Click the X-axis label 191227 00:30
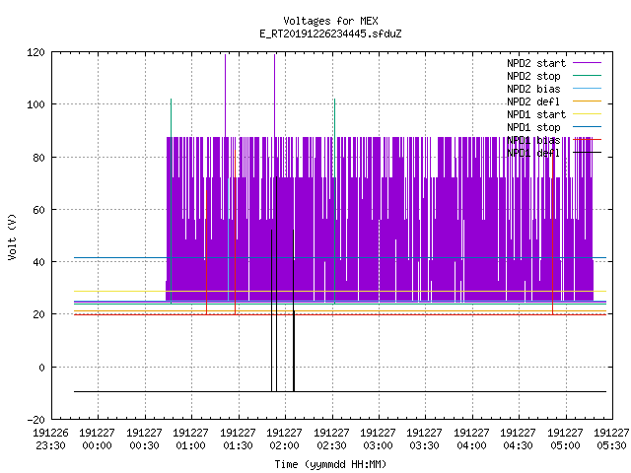This screenshot has width=631, height=473. (144, 439)
